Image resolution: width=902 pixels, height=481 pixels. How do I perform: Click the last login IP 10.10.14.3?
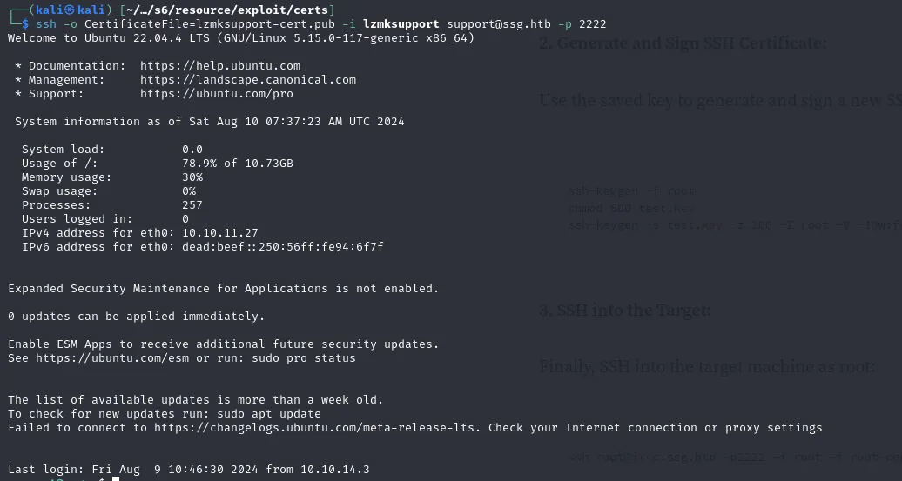334,470
